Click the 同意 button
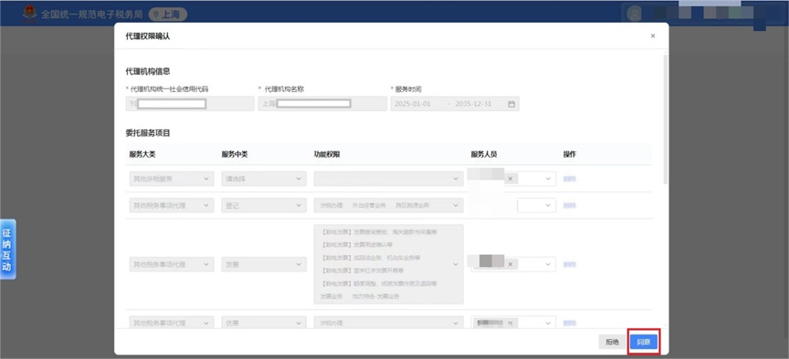The image size is (789, 359). pyautogui.click(x=644, y=343)
